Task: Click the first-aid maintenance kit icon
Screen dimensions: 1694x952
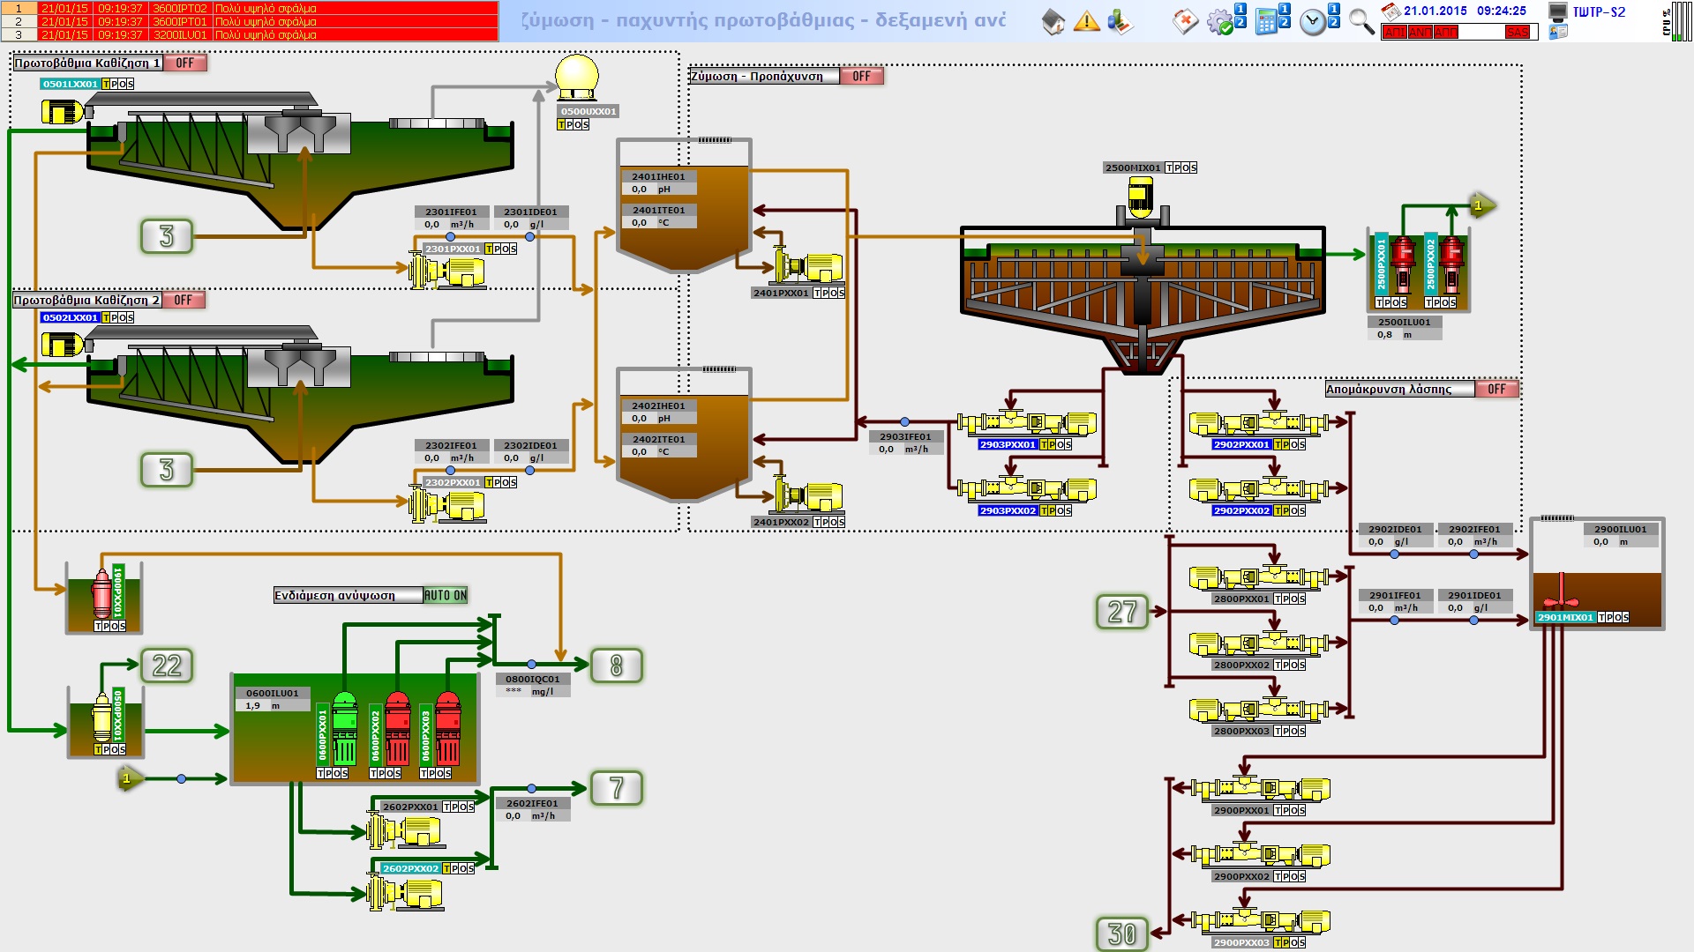Action: pyautogui.click(x=1185, y=21)
